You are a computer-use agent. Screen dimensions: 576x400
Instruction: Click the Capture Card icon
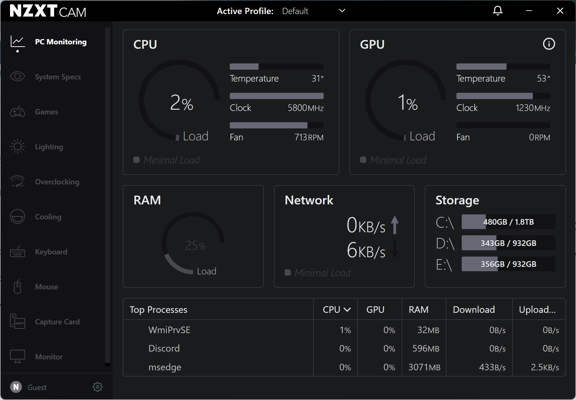[18, 322]
